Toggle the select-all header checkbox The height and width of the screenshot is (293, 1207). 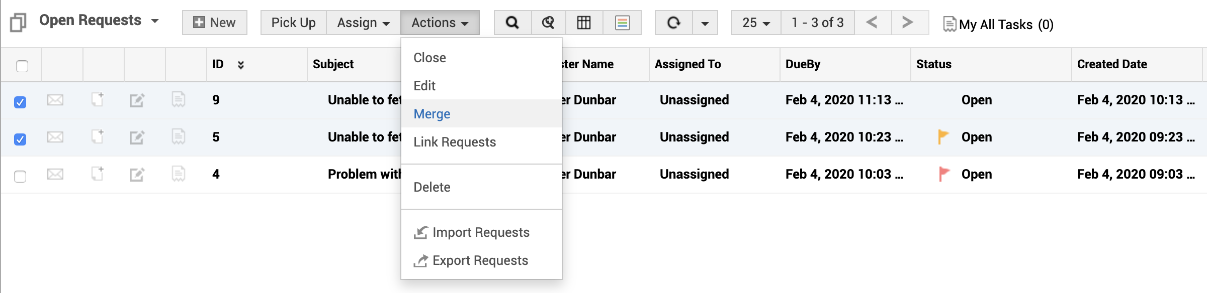[x=22, y=66]
